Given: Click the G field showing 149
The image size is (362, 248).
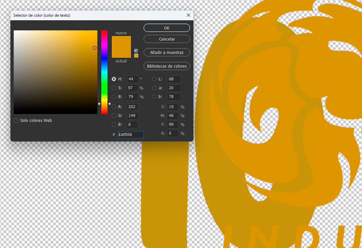Looking at the screenshot, I should coord(132,115).
